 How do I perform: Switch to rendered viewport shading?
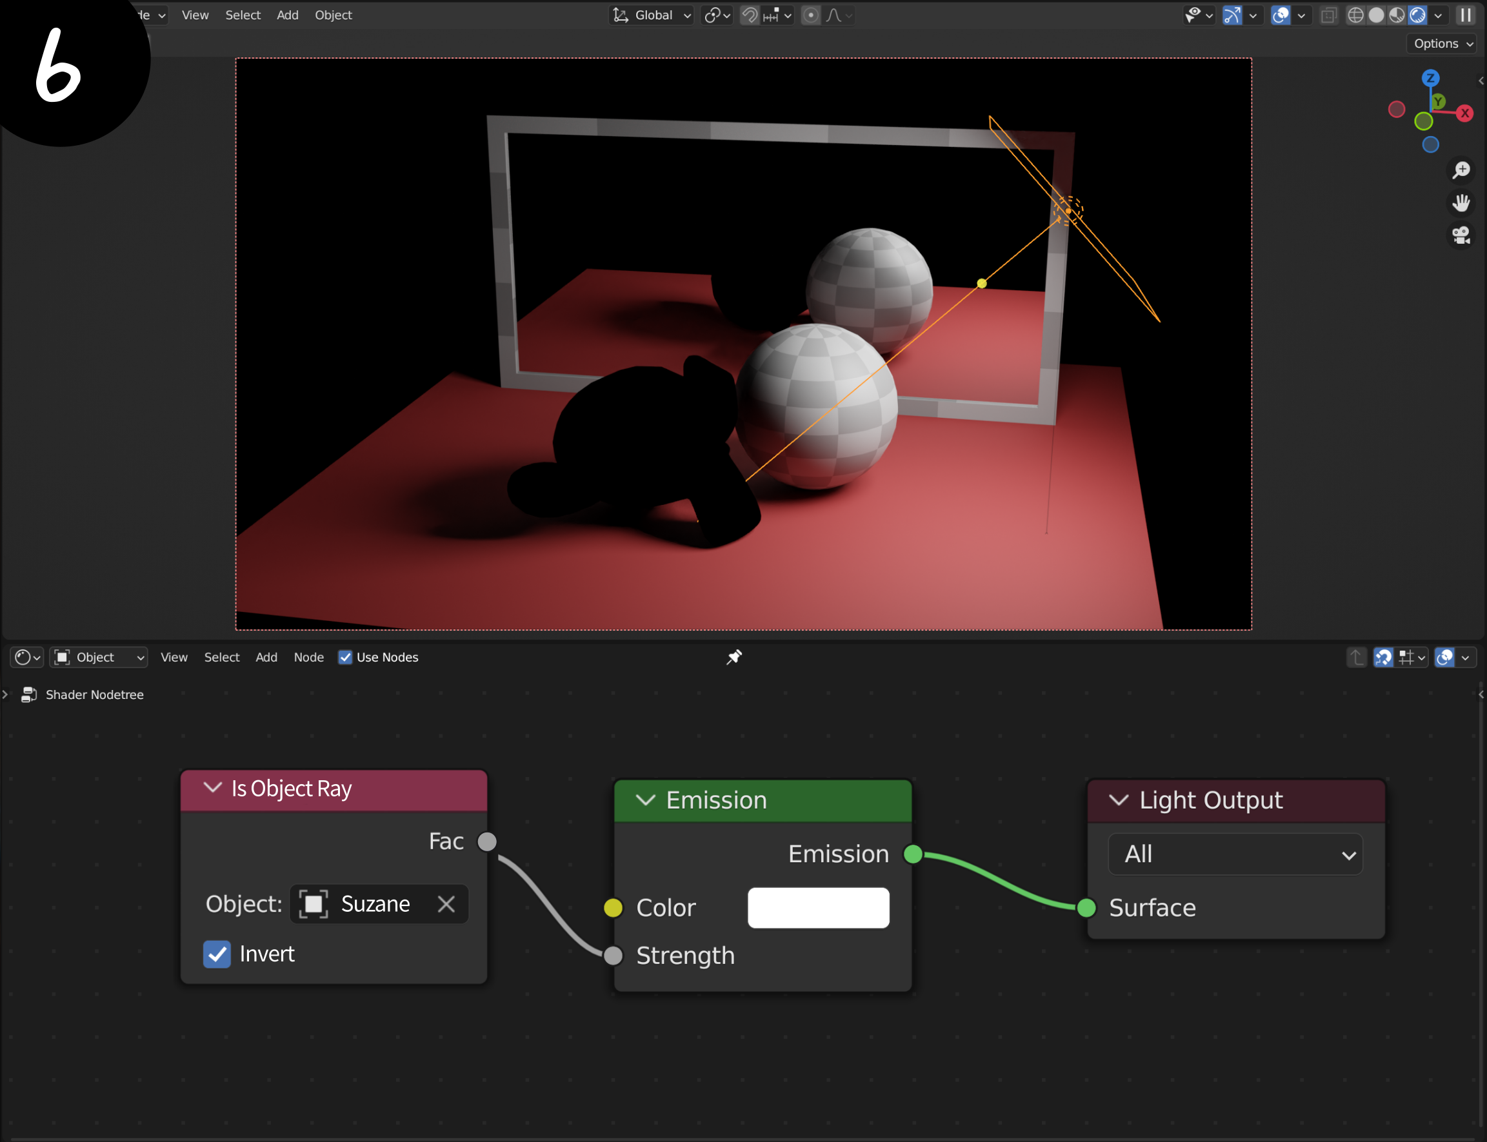click(1417, 15)
